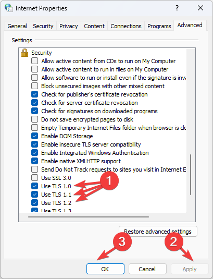Uncheck Use TLS 1.0
Image resolution: width=213 pixels, height=279 pixels.
(x=35, y=186)
